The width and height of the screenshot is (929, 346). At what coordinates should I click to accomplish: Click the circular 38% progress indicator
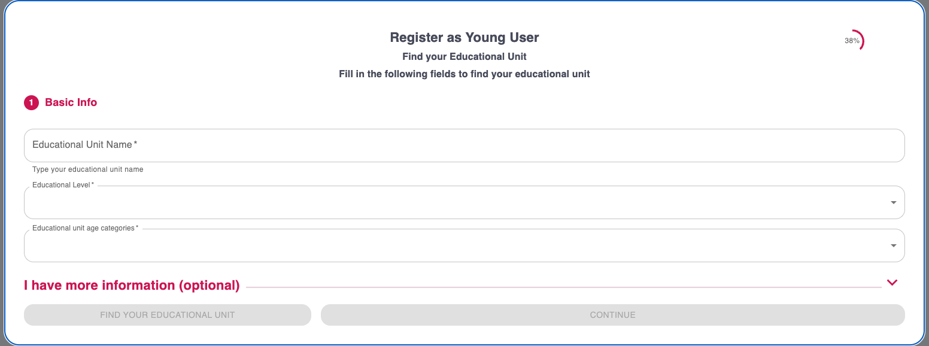pos(853,41)
